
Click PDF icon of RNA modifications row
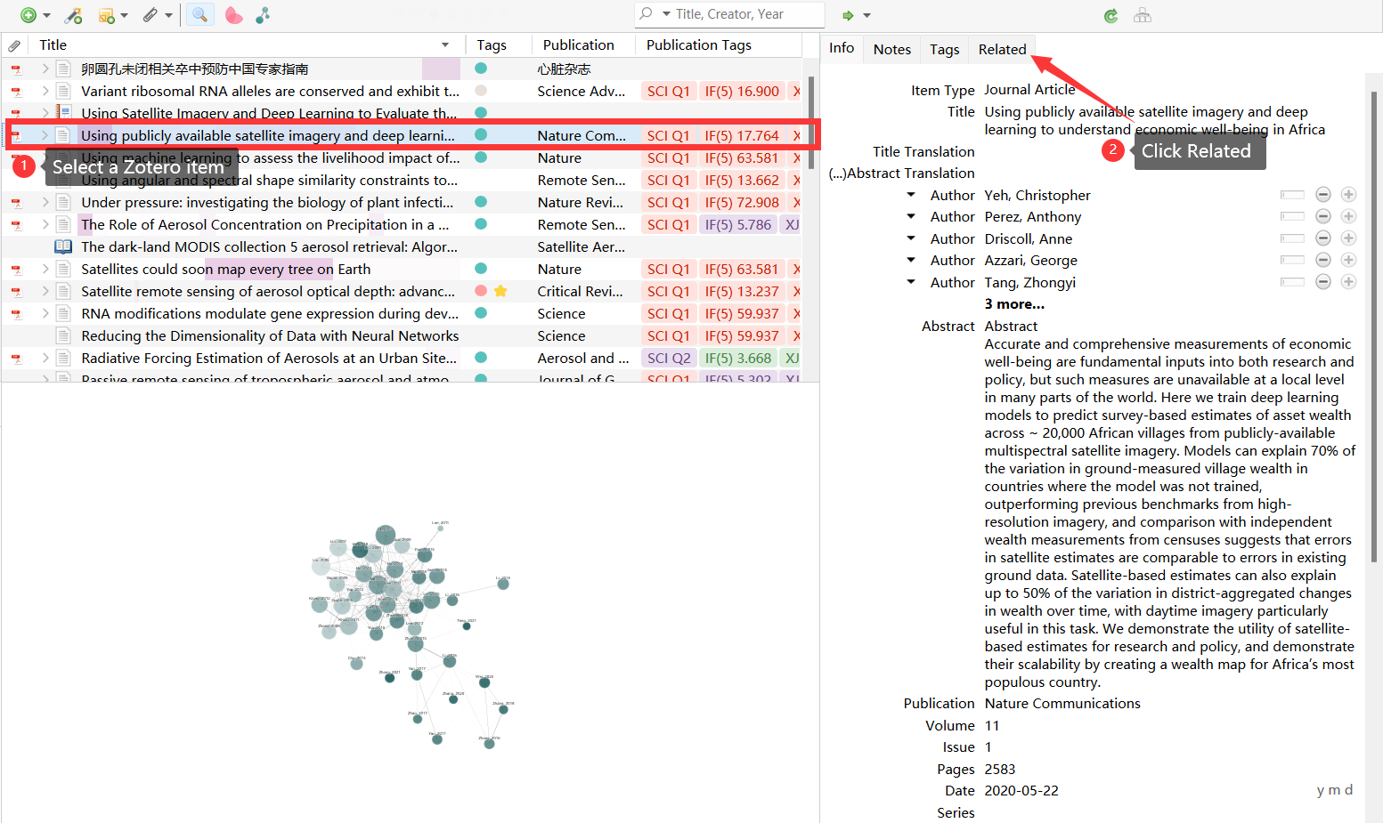[x=16, y=314]
